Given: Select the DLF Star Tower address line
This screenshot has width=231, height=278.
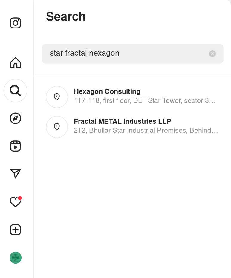Looking at the screenshot, I should click(x=145, y=100).
